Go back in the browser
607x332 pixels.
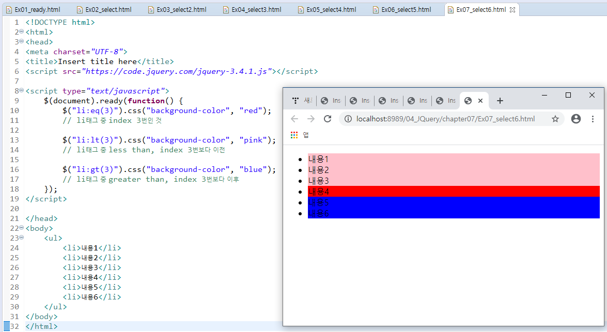coord(294,119)
